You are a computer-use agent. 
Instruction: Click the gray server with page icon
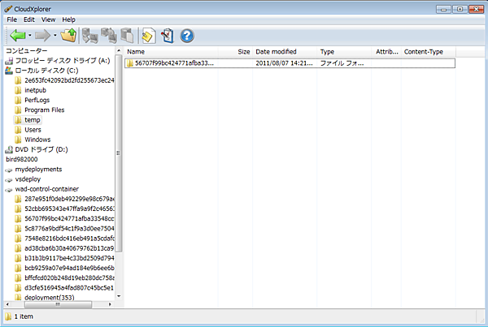click(127, 36)
